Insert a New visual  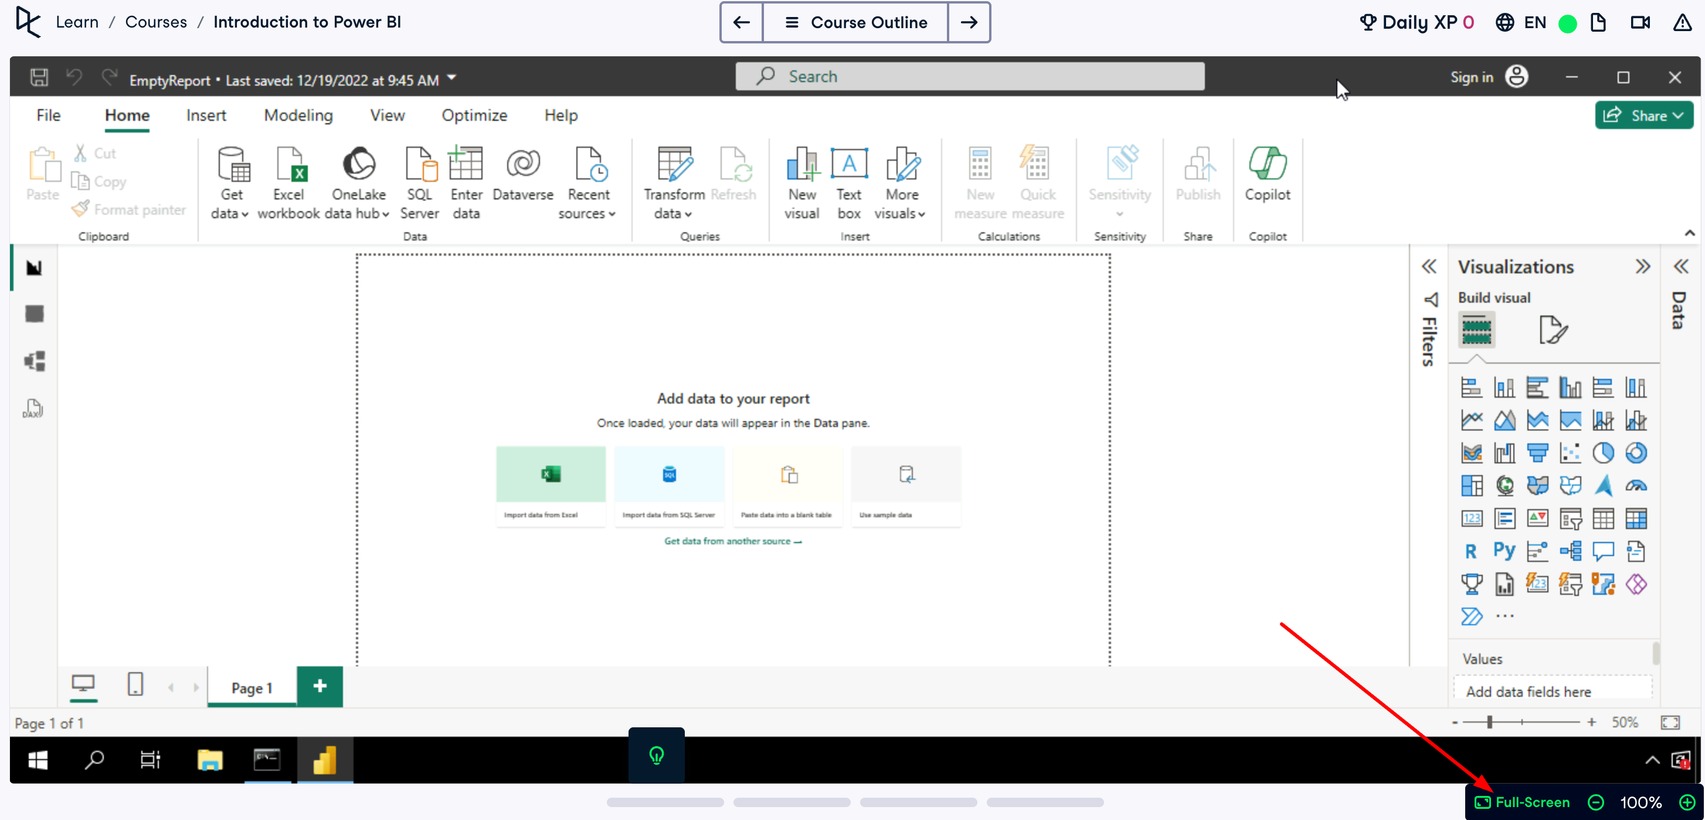point(802,183)
